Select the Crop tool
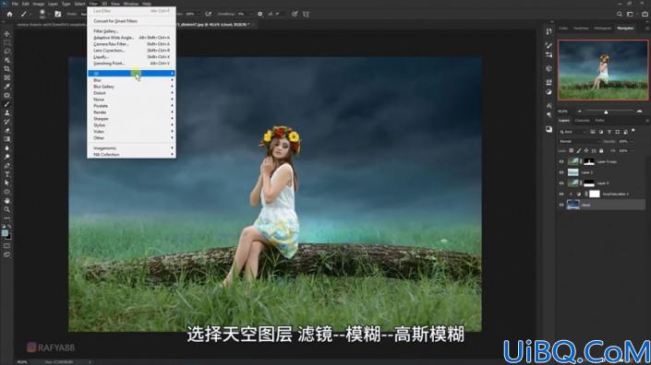This screenshot has width=651, height=365. point(7,69)
